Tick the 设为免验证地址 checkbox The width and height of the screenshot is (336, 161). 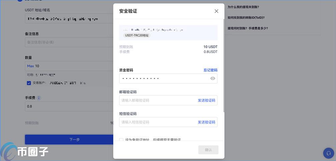coord(121,140)
